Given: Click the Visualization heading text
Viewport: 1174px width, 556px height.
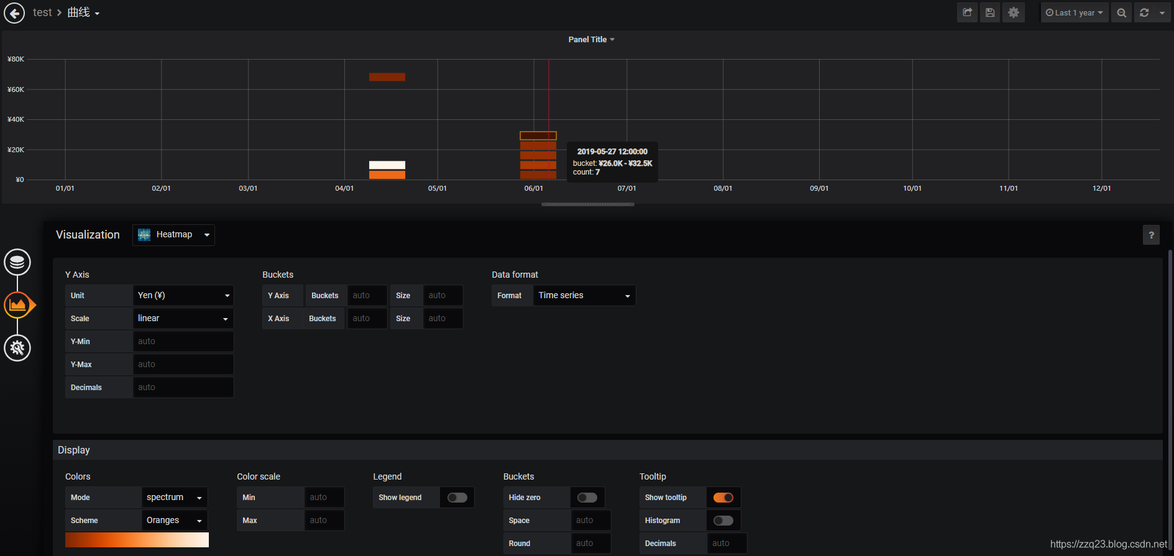Looking at the screenshot, I should (x=88, y=235).
